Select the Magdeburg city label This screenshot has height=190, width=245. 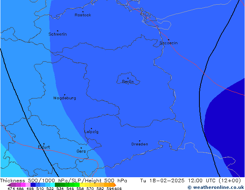[x=65, y=98]
